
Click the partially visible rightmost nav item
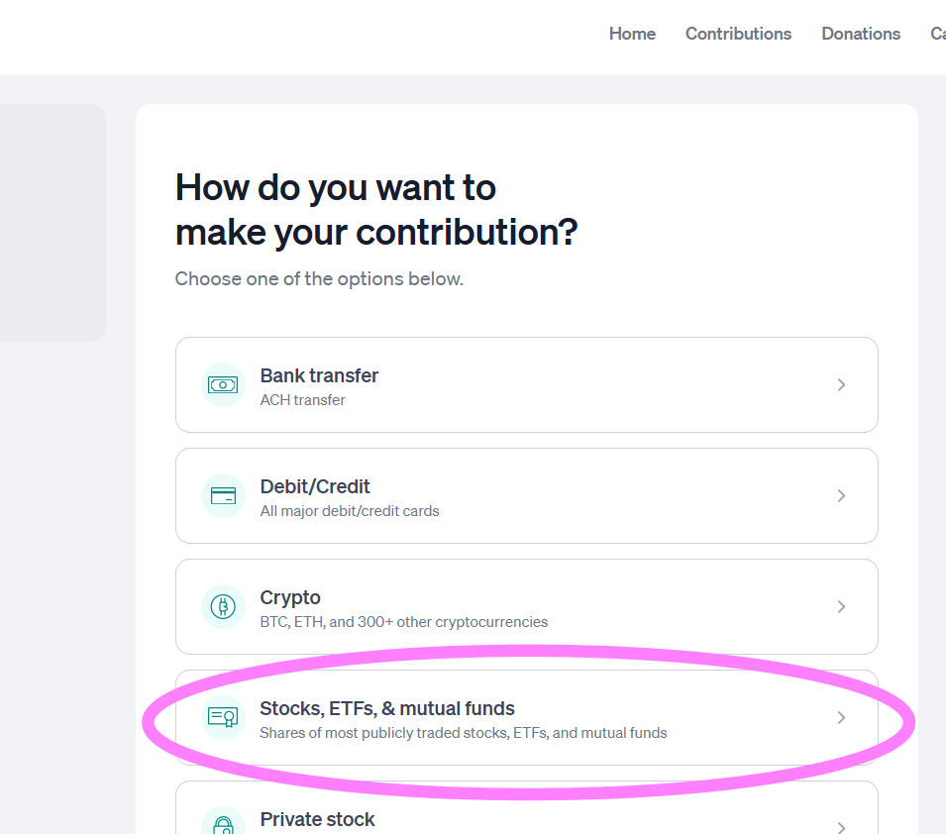point(937,34)
